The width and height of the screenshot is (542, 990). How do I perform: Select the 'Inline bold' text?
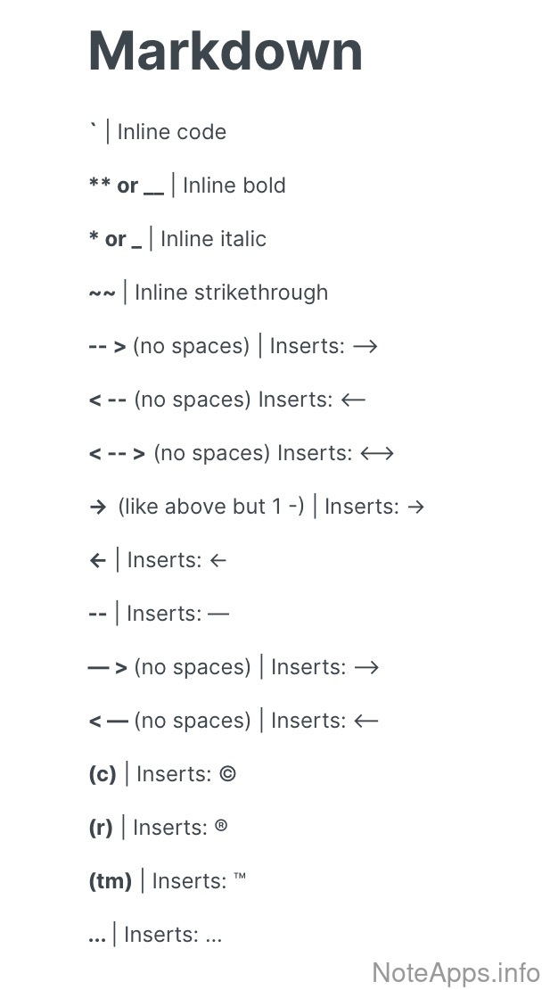pyautogui.click(x=234, y=186)
